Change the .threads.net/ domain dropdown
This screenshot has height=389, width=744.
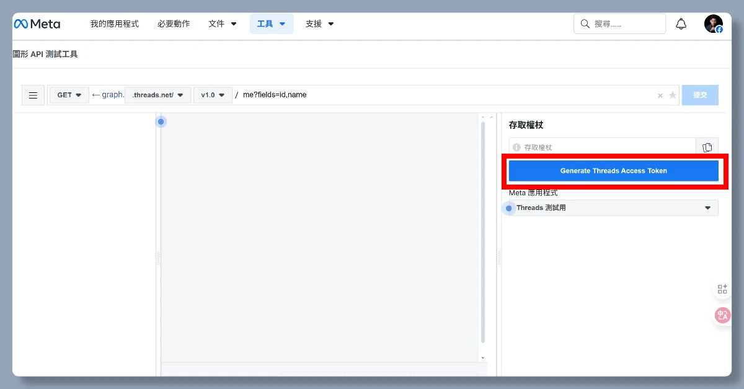(157, 95)
